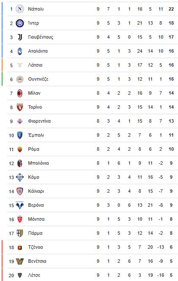Click the Έμπολι crest icon
This screenshot has width=178, height=281.
(x=20, y=135)
